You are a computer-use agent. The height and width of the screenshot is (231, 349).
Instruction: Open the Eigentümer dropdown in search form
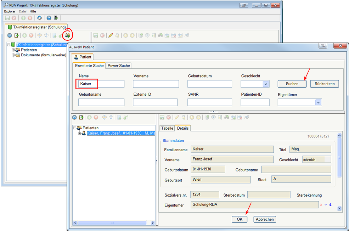(x=318, y=102)
